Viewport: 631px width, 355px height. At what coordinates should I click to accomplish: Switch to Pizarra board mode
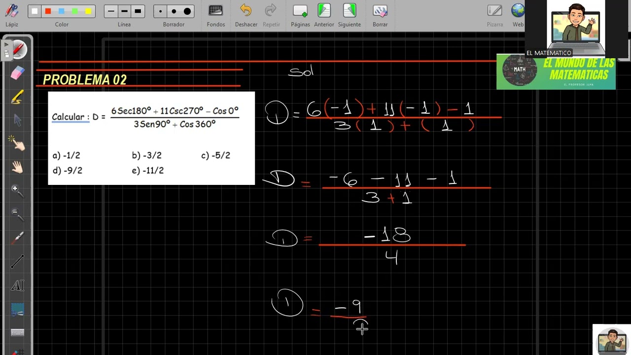tap(495, 15)
